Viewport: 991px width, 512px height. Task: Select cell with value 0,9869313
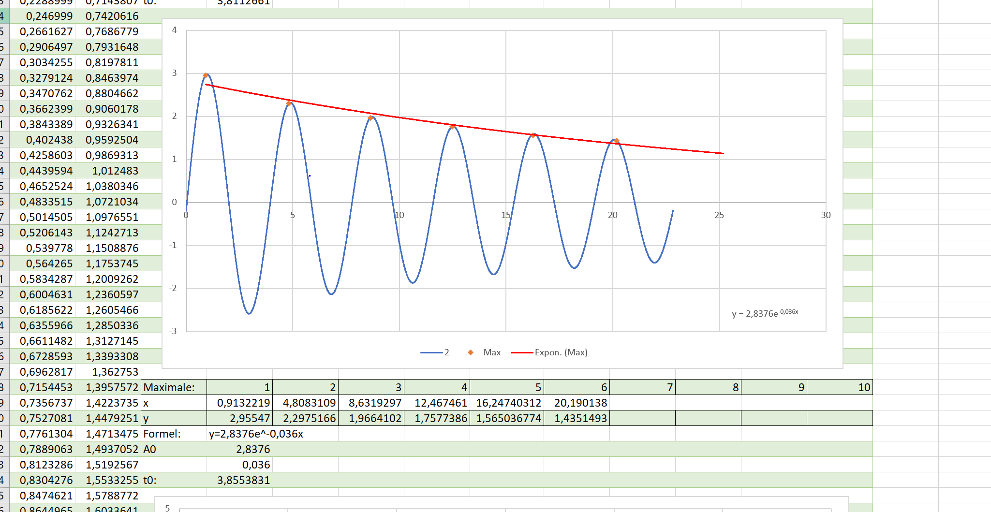pos(108,155)
